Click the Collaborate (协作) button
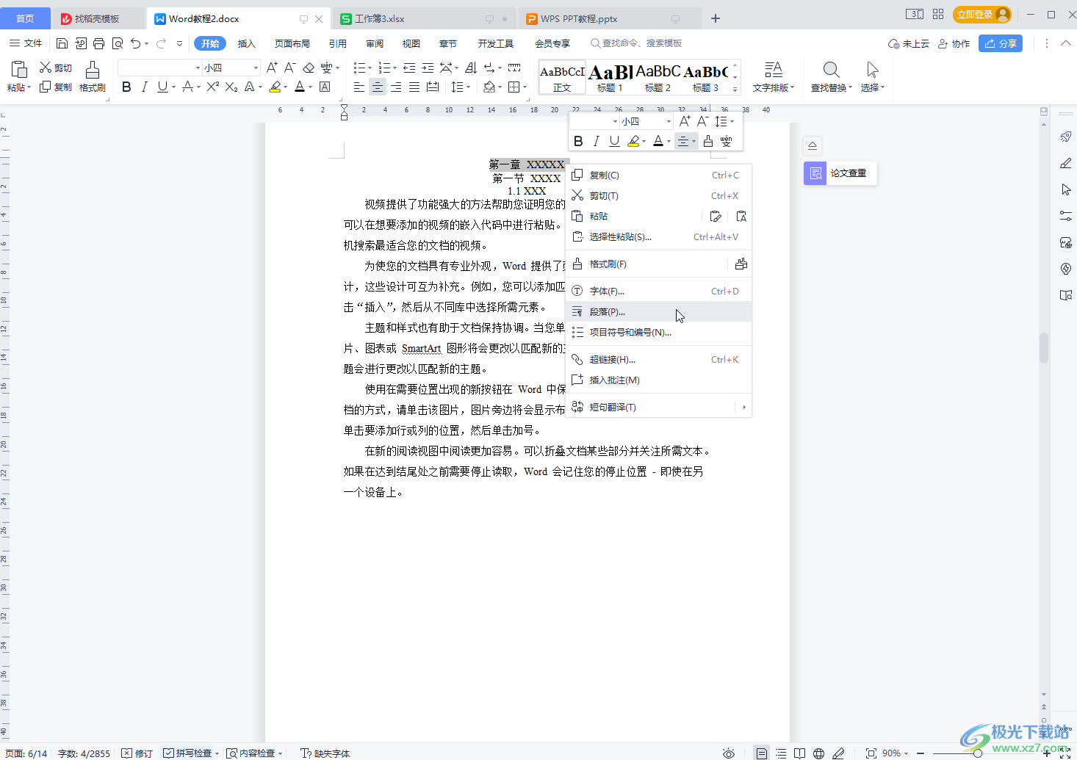 [x=954, y=43]
